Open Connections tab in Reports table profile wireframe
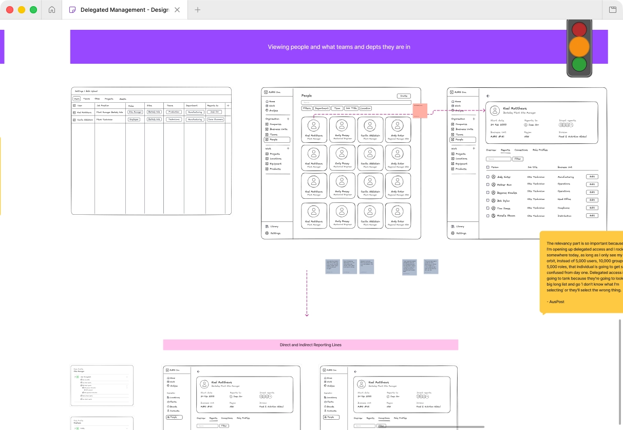This screenshot has width=623, height=430. click(521, 150)
